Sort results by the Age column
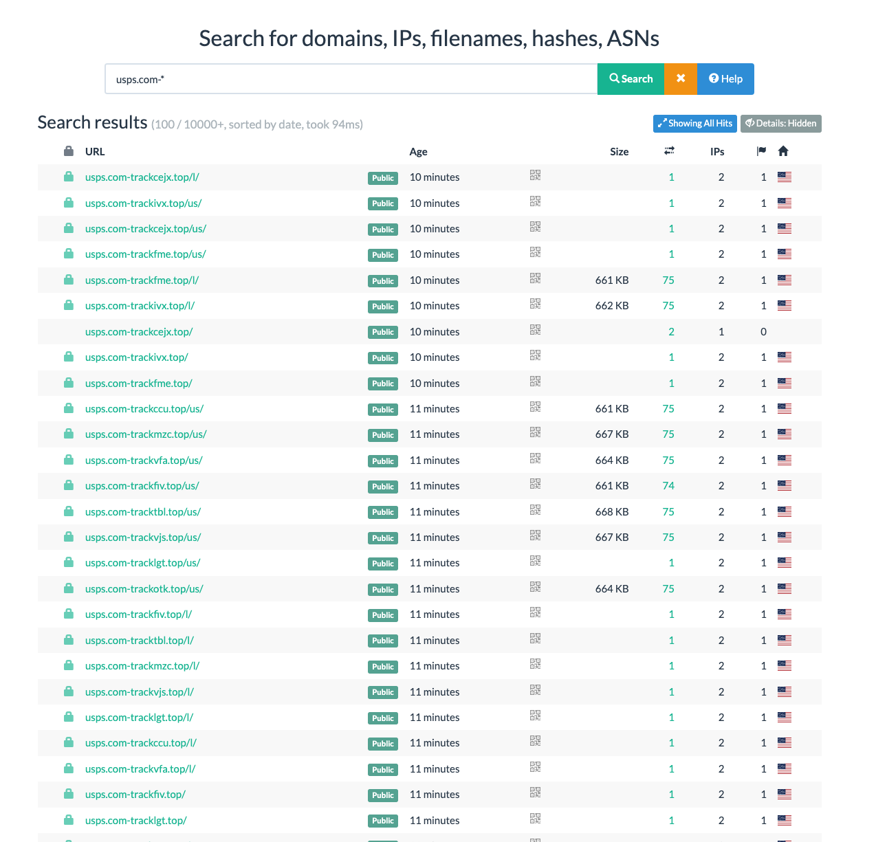 coord(418,151)
